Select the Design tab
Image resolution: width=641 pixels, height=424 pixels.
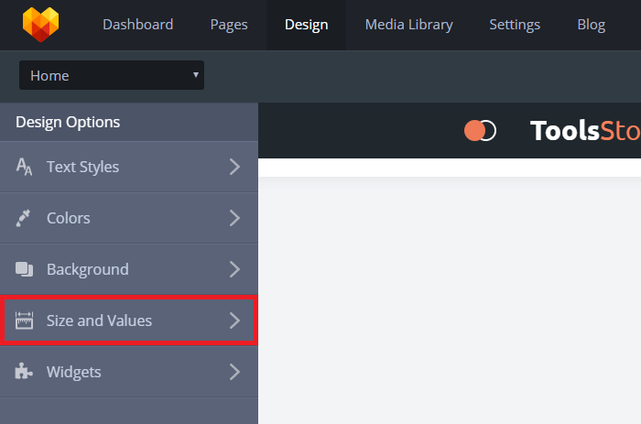[307, 25]
